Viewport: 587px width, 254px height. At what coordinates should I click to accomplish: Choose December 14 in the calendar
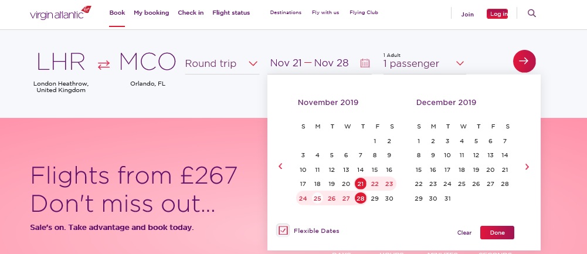[505, 155]
